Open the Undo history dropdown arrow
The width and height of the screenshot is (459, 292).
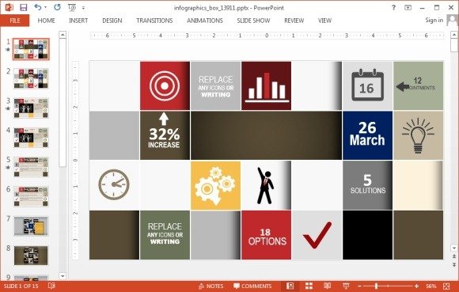pyautogui.click(x=45, y=8)
